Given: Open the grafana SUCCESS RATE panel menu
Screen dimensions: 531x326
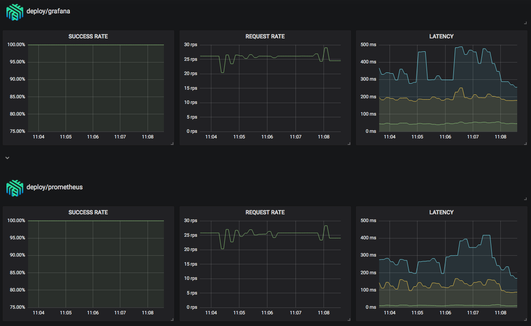Looking at the screenshot, I should (x=88, y=36).
